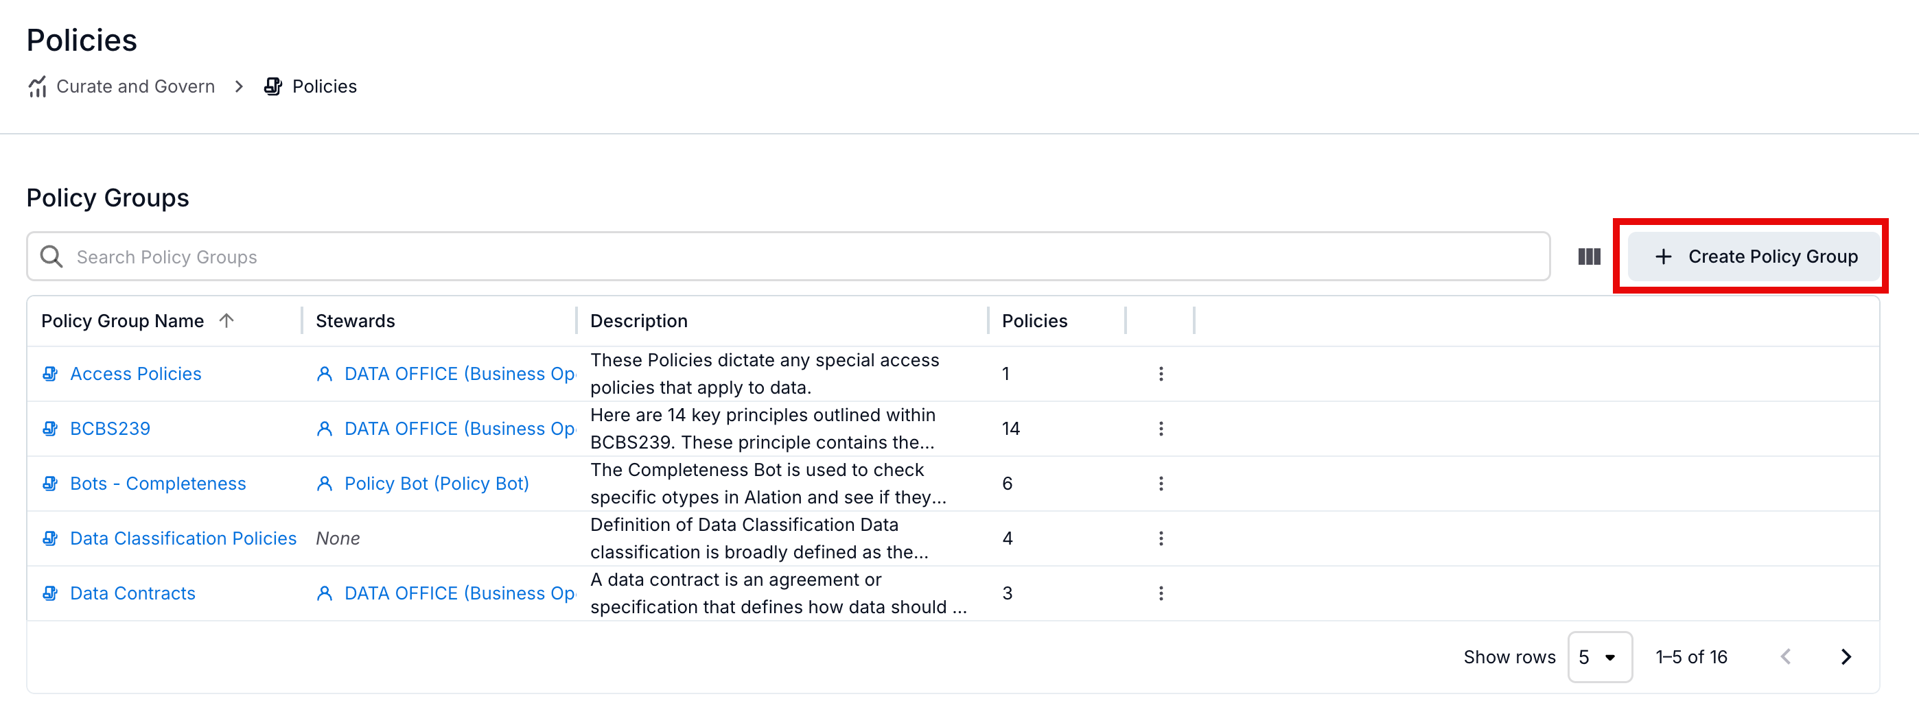Open the Policy Bot steward profile

[x=436, y=484]
